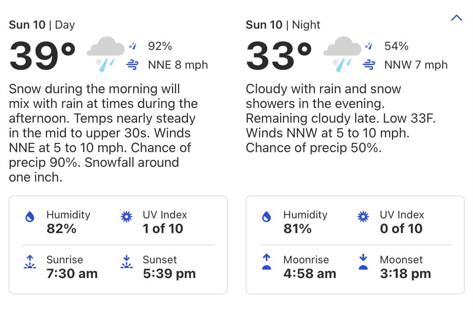Click the nighttime UV Index sun icon
This screenshot has width=473, height=314.
tap(363, 217)
